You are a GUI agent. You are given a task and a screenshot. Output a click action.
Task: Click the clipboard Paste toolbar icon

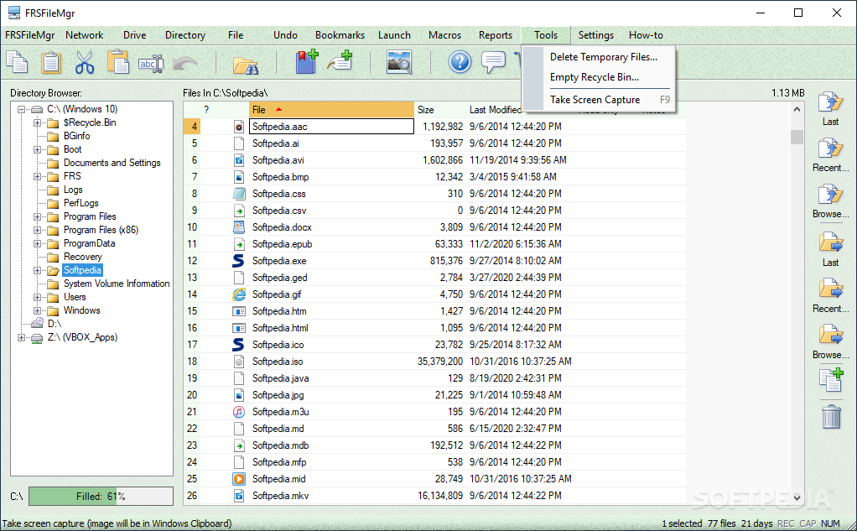coord(51,62)
